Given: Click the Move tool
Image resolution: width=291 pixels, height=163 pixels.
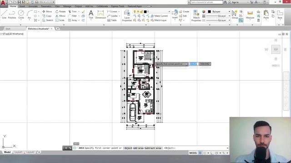Looking at the screenshot, I should click(47, 11).
